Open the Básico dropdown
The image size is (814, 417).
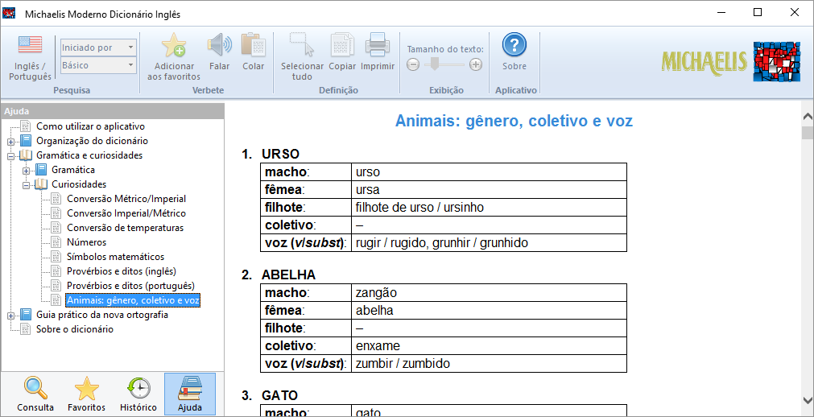(98, 65)
